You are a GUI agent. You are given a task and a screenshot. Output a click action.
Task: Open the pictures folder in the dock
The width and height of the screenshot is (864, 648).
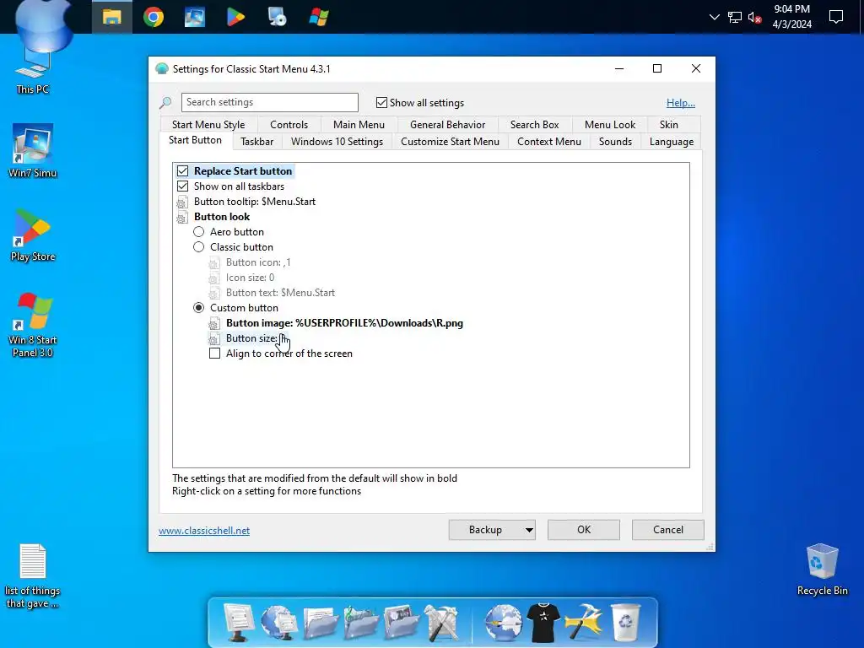(x=401, y=623)
